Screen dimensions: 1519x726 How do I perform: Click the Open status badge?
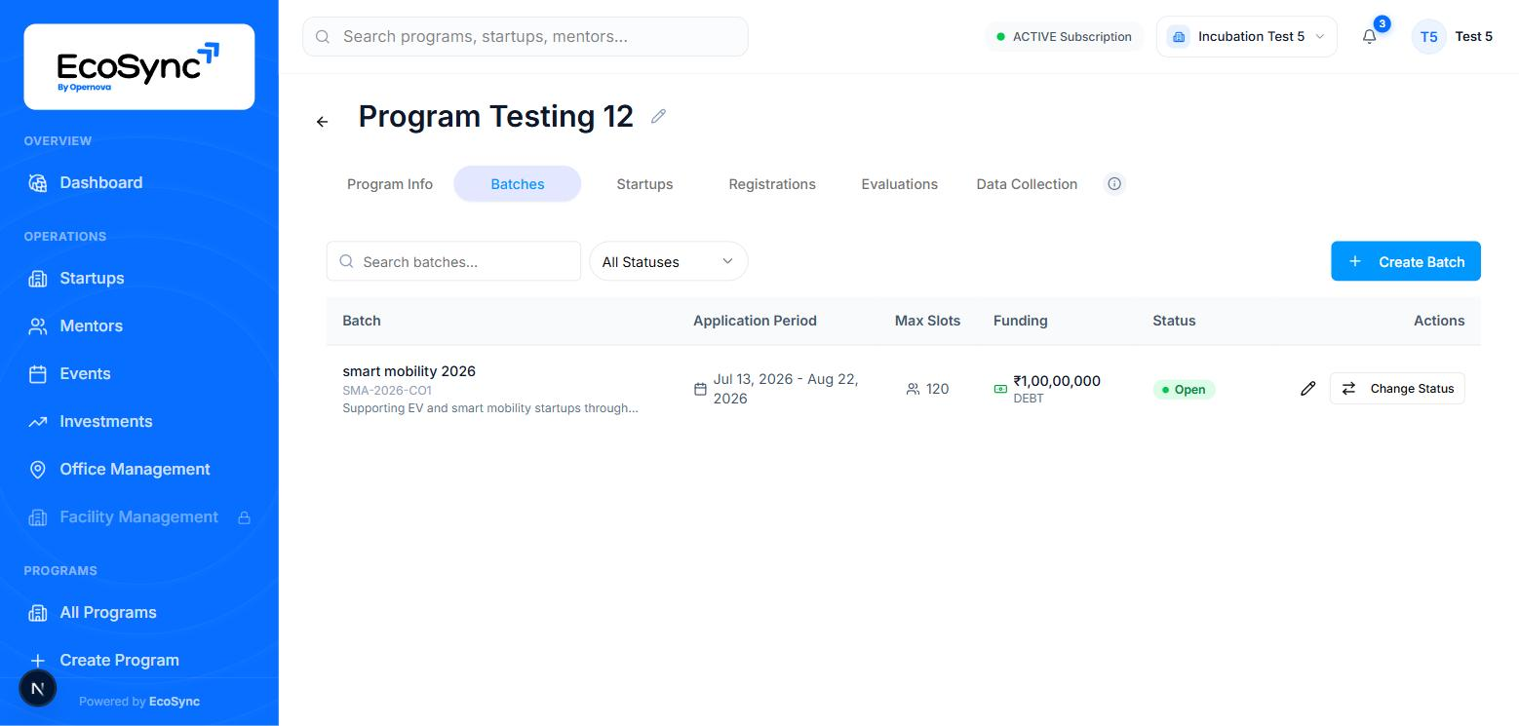(x=1184, y=390)
